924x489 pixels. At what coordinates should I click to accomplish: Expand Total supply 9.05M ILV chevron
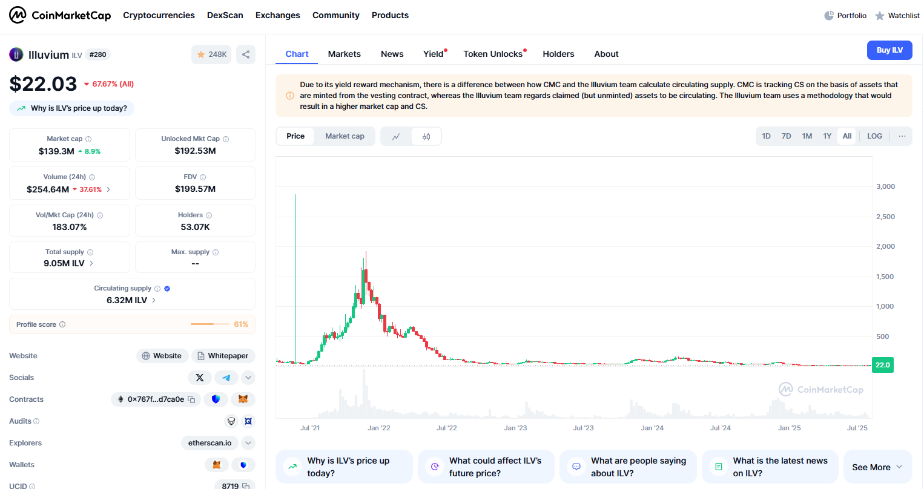[x=91, y=263]
